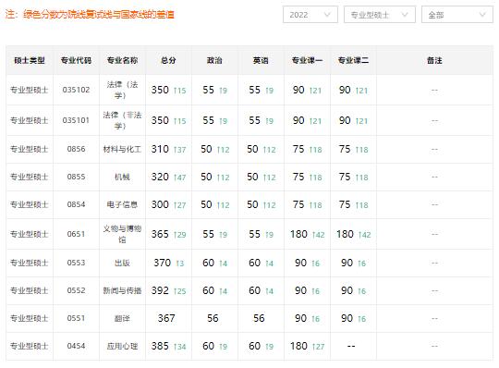Image resolution: width=499 pixels, height=368 pixels.
Task: Click the 专业课一 column header
Action: [x=307, y=60]
